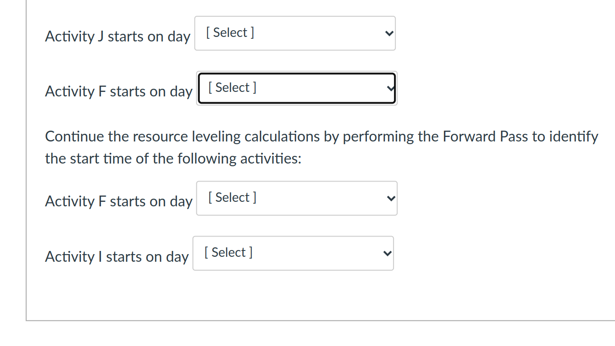Image resolution: width=615 pixels, height=346 pixels.
Task: Click the second 'Activity F starts on day' label
Action: point(118,201)
